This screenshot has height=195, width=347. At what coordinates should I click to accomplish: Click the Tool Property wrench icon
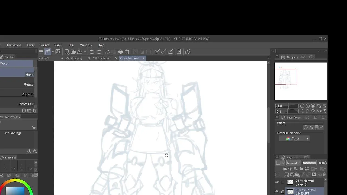coord(35,151)
